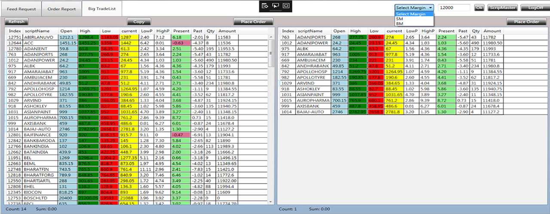This screenshot has height=214, width=550.
Task: Click the current column header in left table
Action: pos(129,31)
